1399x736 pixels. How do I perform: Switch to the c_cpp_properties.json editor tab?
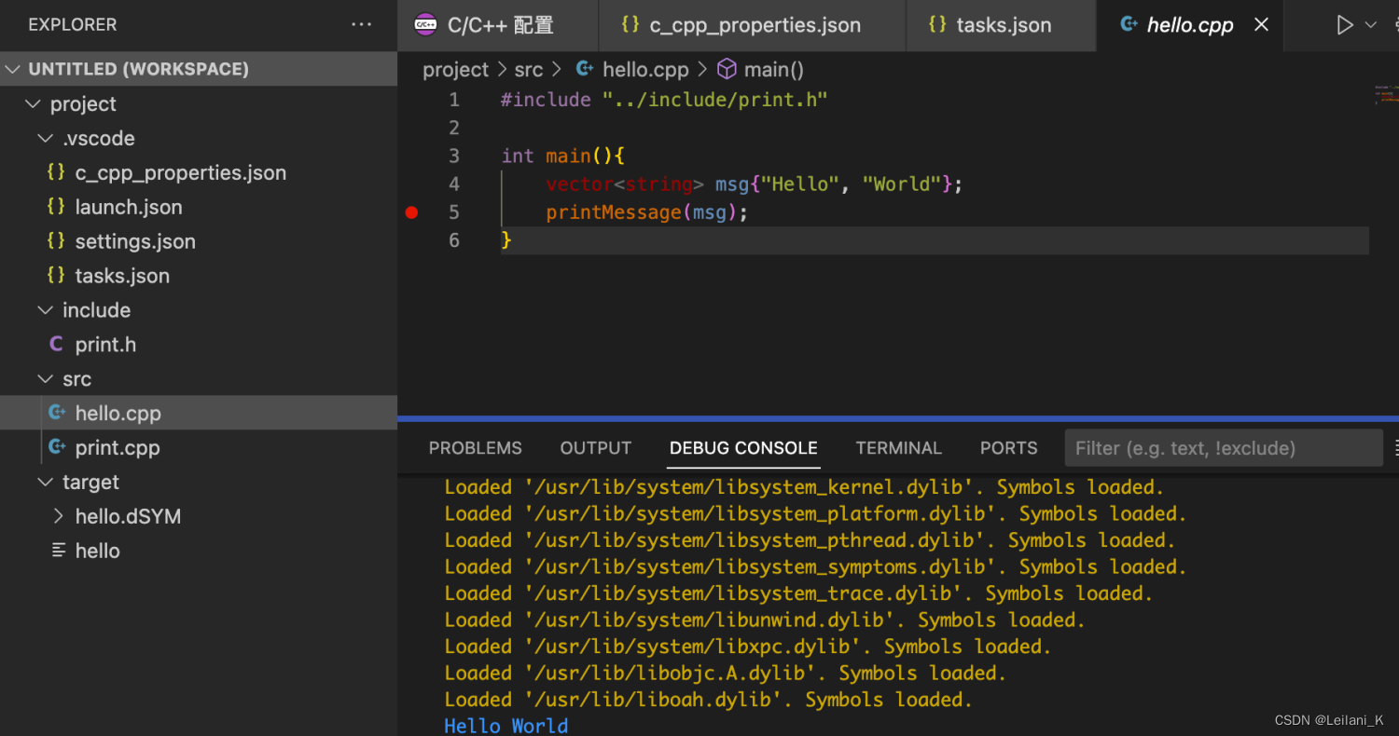(x=752, y=25)
